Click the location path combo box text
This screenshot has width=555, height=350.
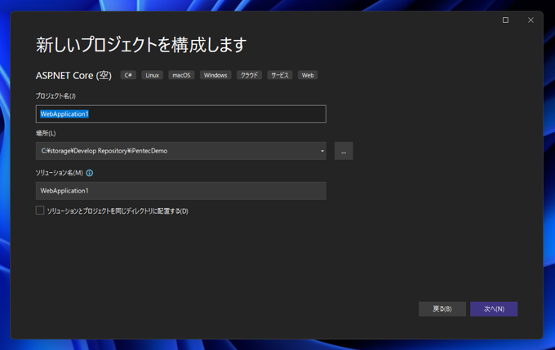coord(104,151)
